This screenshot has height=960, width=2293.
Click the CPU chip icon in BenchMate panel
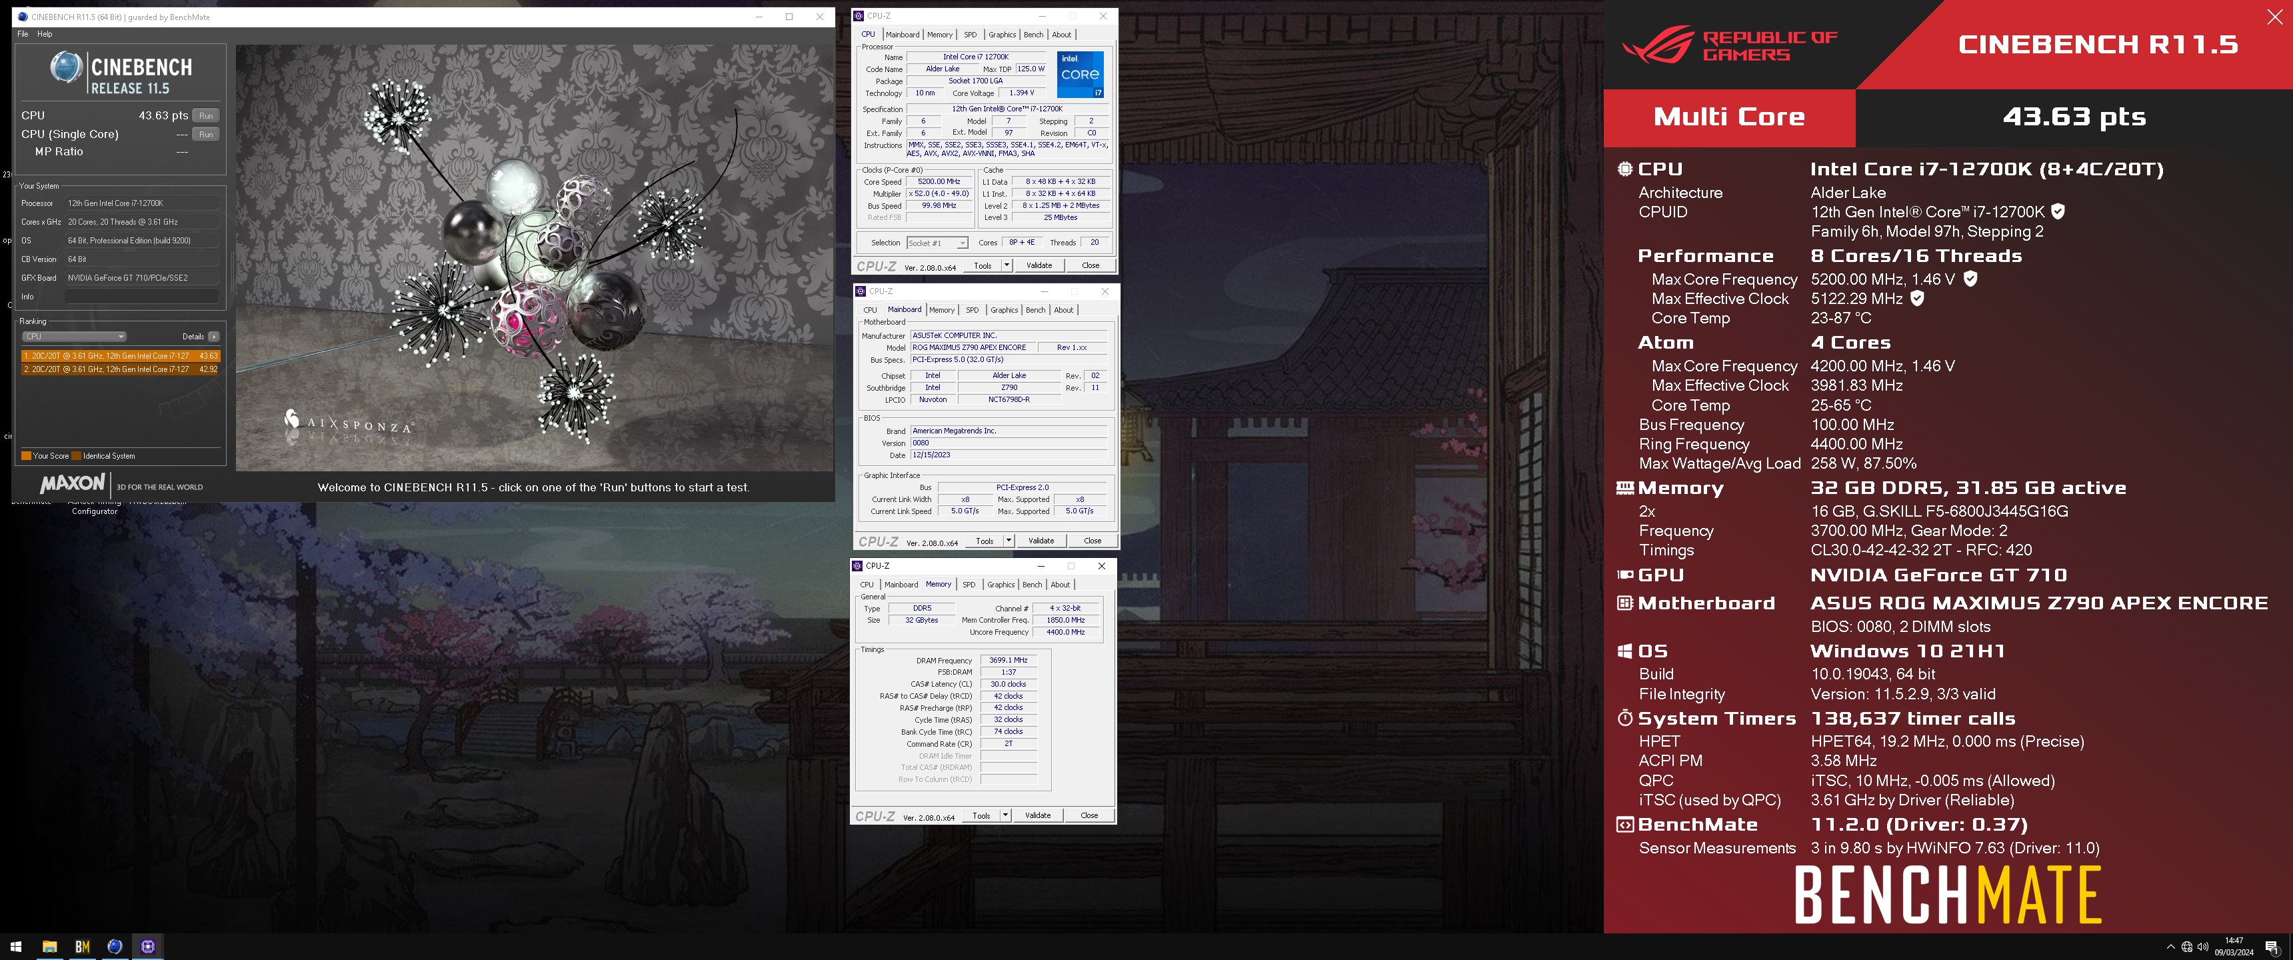pos(1624,169)
